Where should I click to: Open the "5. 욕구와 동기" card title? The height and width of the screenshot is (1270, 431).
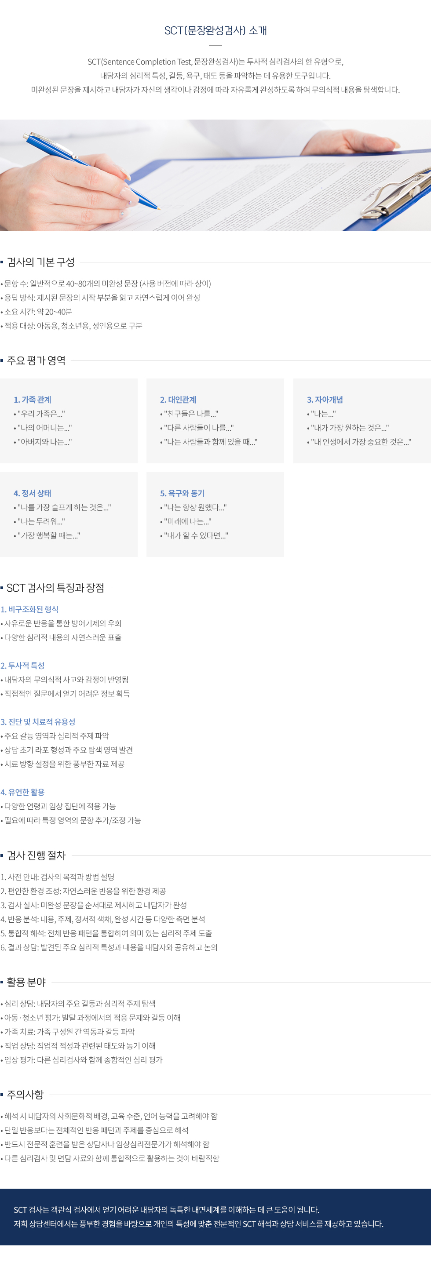(183, 493)
